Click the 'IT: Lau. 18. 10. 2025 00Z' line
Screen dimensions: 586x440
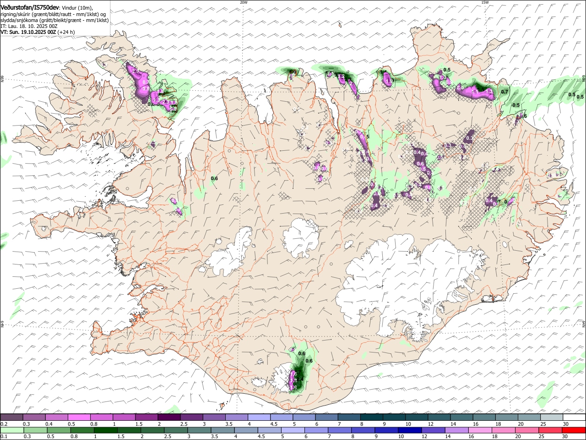[x=29, y=26]
